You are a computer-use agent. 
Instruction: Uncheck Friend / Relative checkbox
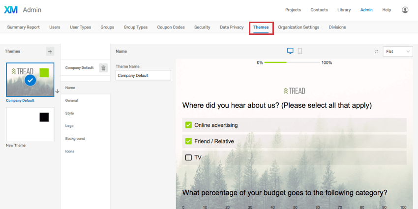(x=188, y=141)
